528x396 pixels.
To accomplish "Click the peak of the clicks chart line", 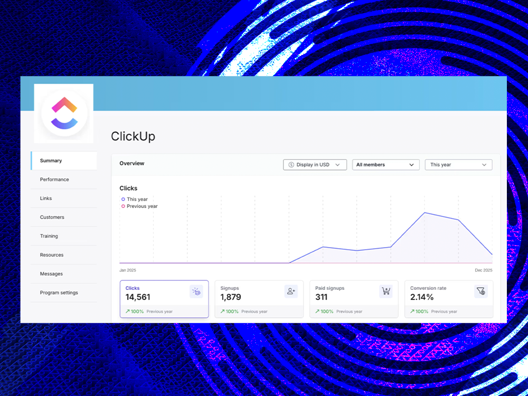I will (424, 213).
